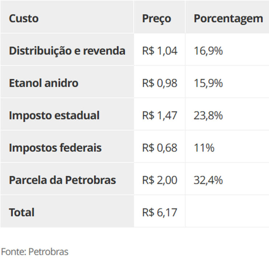Viewport: 269px width, 264px height.
Task: Click the R$ 2,00 price cell
Action: point(160,180)
